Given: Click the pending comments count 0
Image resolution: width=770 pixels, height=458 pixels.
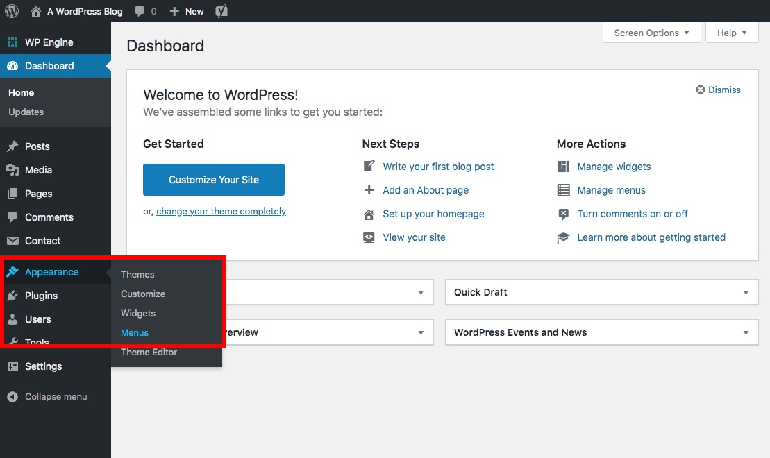Looking at the screenshot, I should point(153,11).
